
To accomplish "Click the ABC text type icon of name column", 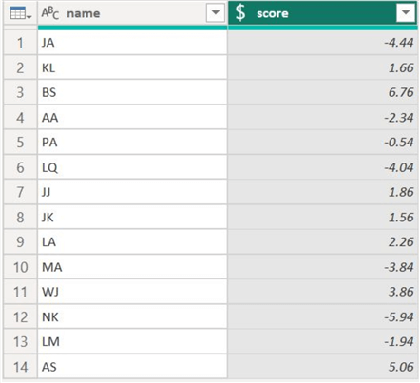I will click(x=50, y=13).
